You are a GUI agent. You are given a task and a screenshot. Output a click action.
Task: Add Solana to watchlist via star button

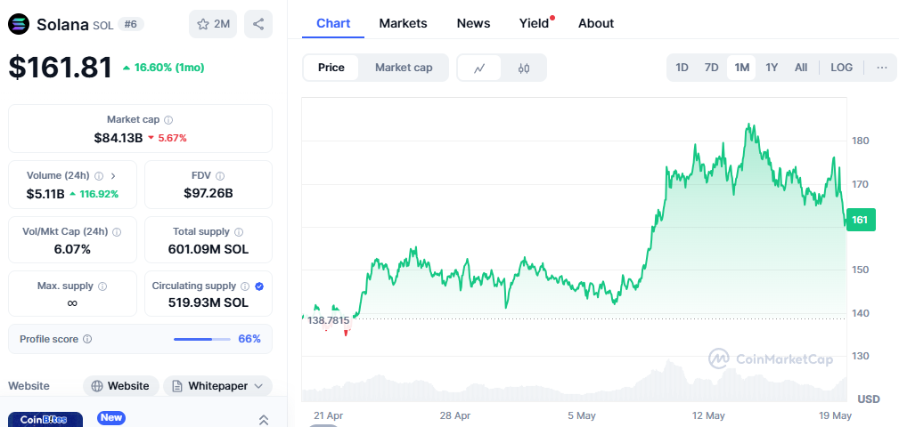click(x=213, y=24)
